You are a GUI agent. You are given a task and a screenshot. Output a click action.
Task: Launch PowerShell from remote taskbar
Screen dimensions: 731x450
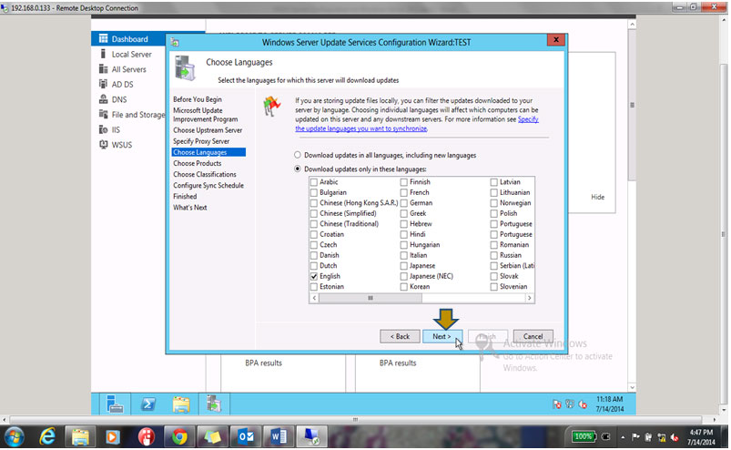pos(147,404)
